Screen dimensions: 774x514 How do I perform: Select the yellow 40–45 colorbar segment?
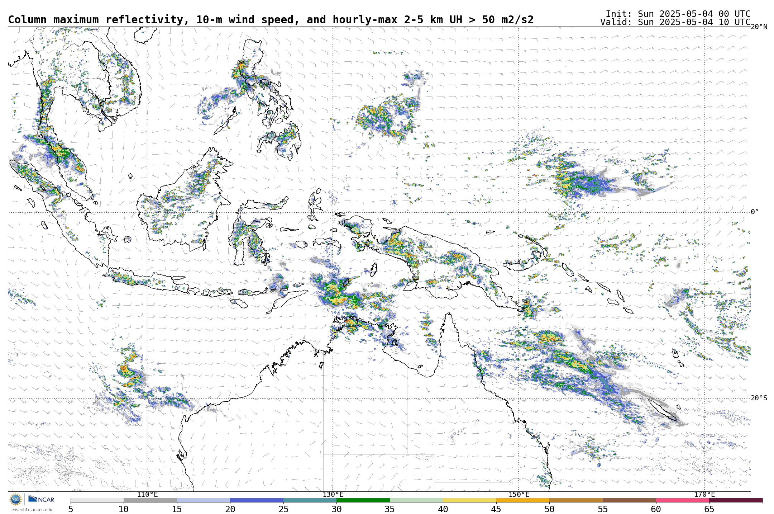click(x=469, y=500)
